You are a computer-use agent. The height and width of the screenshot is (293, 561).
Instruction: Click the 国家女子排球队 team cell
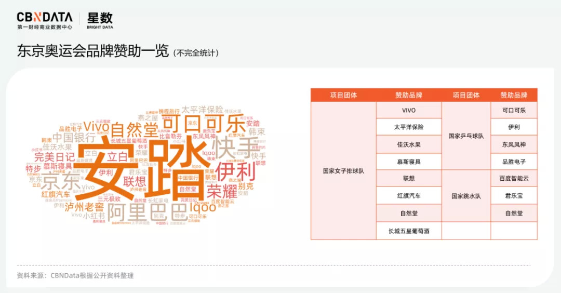[x=343, y=170]
